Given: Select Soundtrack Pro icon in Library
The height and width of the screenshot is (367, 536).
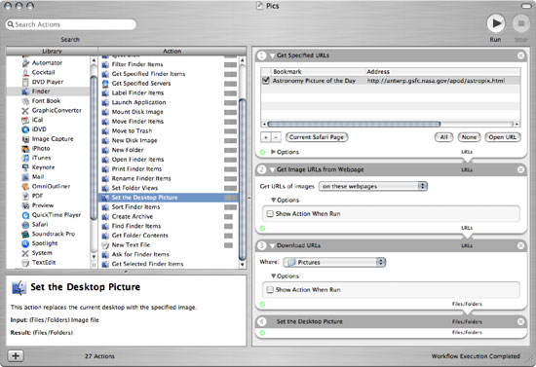Looking at the screenshot, I should coord(25,234).
